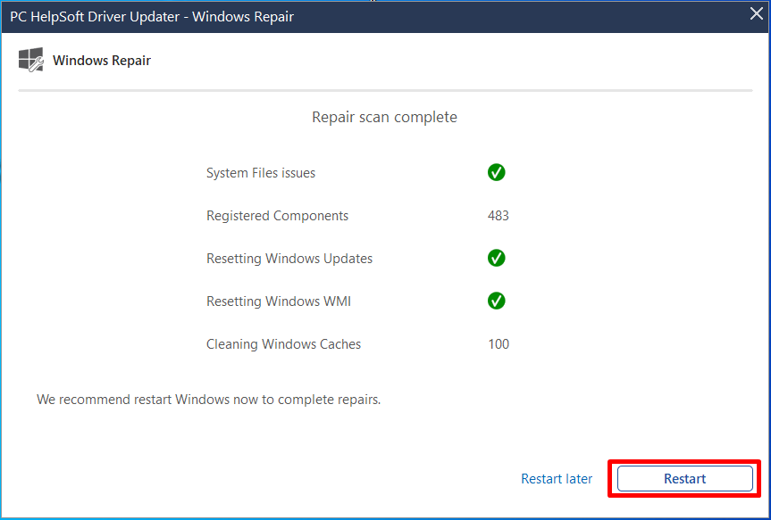Click the Resetting Windows WMI green checkmark
The width and height of the screenshot is (771, 520).
tap(496, 301)
